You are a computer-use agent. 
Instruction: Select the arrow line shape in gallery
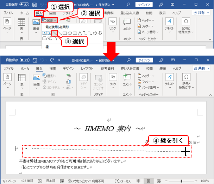tap(59, 33)
